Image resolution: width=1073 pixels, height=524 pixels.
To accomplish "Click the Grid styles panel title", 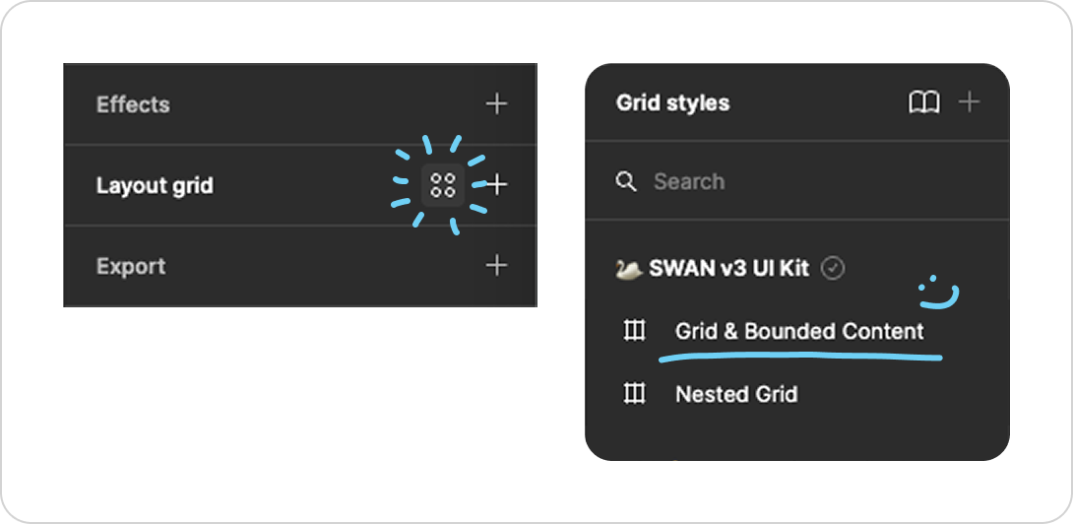I will click(672, 102).
